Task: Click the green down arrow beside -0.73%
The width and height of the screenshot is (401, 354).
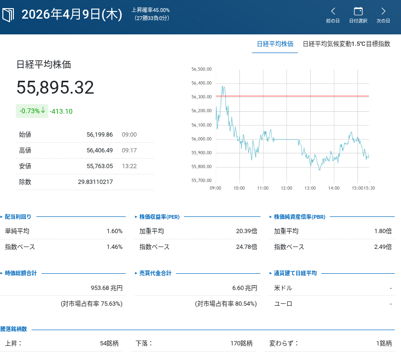Action: click(x=43, y=110)
